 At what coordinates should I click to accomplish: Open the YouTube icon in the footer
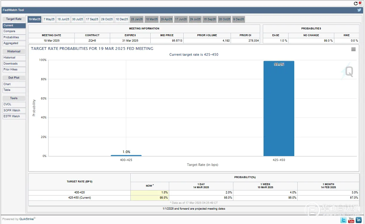(351, 219)
